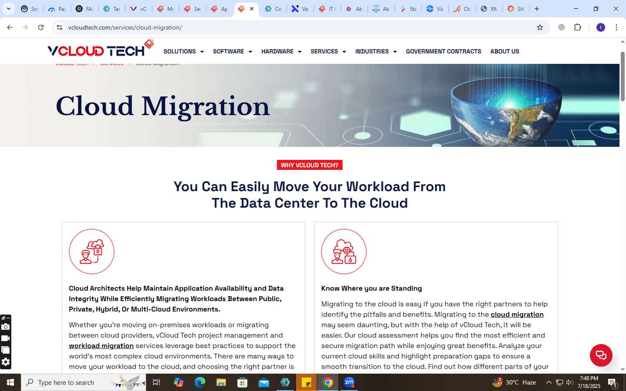Close the active browser tab
This screenshot has height=391, width=626.
(x=252, y=9)
